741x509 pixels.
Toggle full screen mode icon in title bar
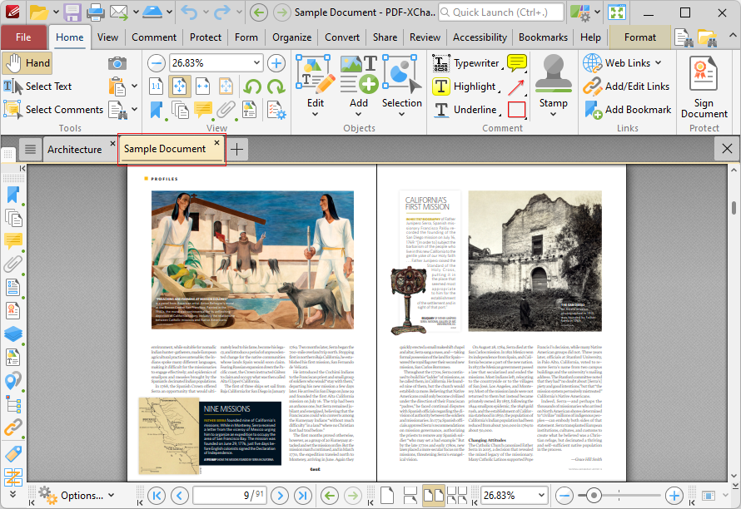617,12
